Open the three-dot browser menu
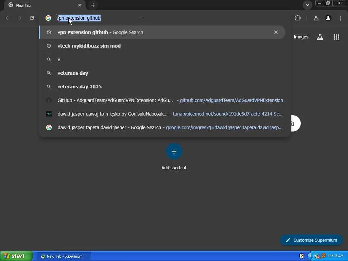This screenshot has height=261, width=348. point(341,18)
